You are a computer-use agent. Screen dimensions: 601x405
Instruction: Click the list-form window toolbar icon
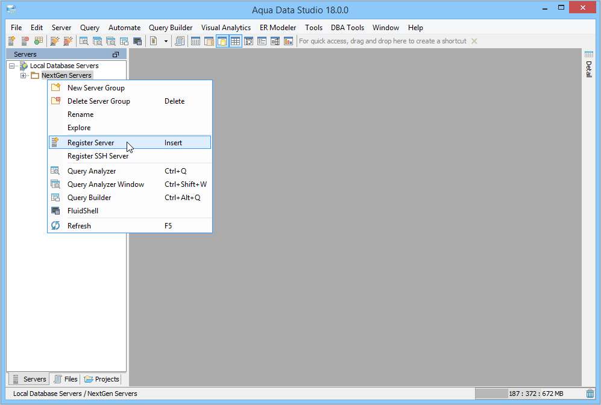pos(262,41)
